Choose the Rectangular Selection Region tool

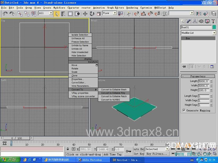click(x=70, y=14)
